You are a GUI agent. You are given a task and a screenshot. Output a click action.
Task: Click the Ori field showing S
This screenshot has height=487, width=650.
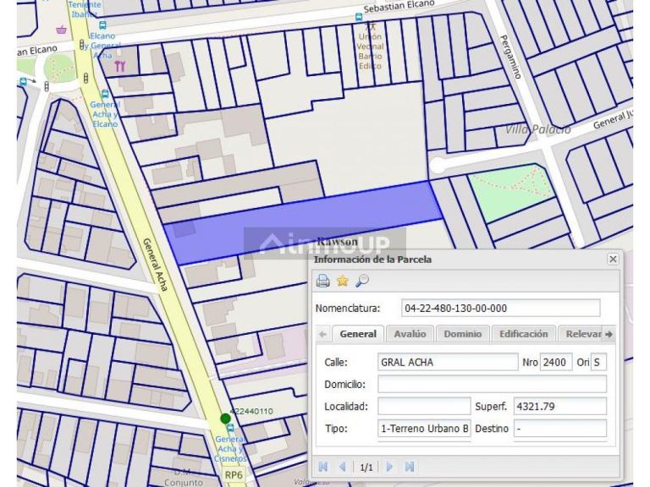tap(598, 362)
